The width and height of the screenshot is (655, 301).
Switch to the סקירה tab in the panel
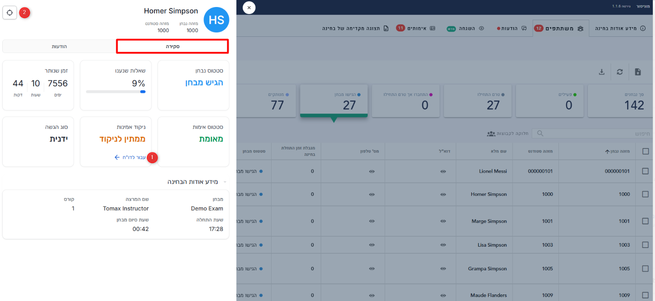tap(172, 46)
